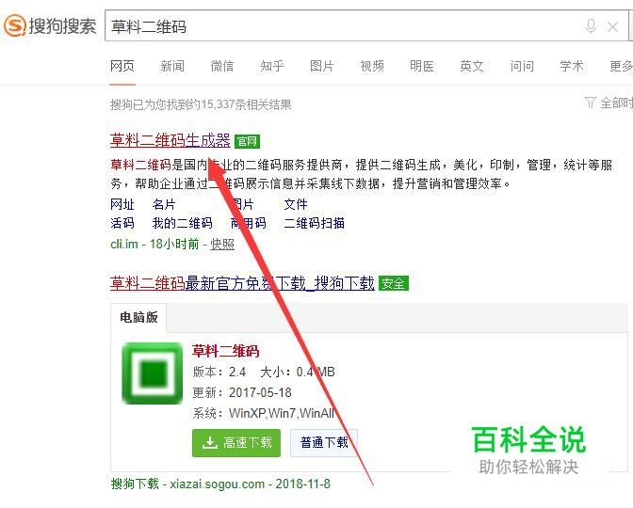Select the 网页 tab

point(122,66)
